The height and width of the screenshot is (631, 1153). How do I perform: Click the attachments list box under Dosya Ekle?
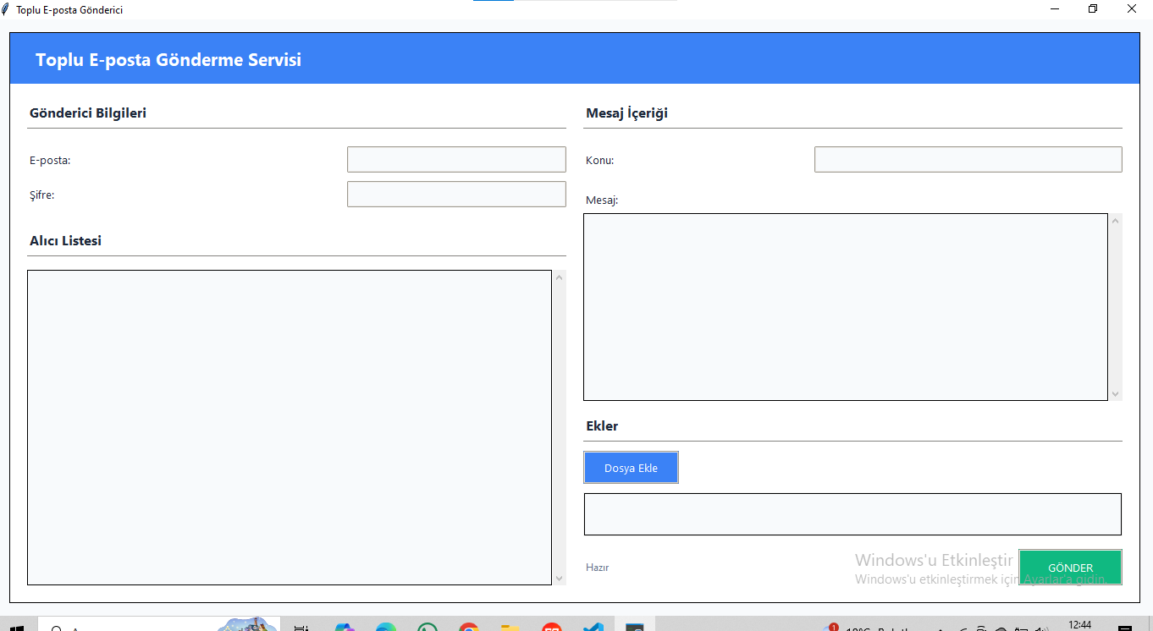click(x=852, y=514)
